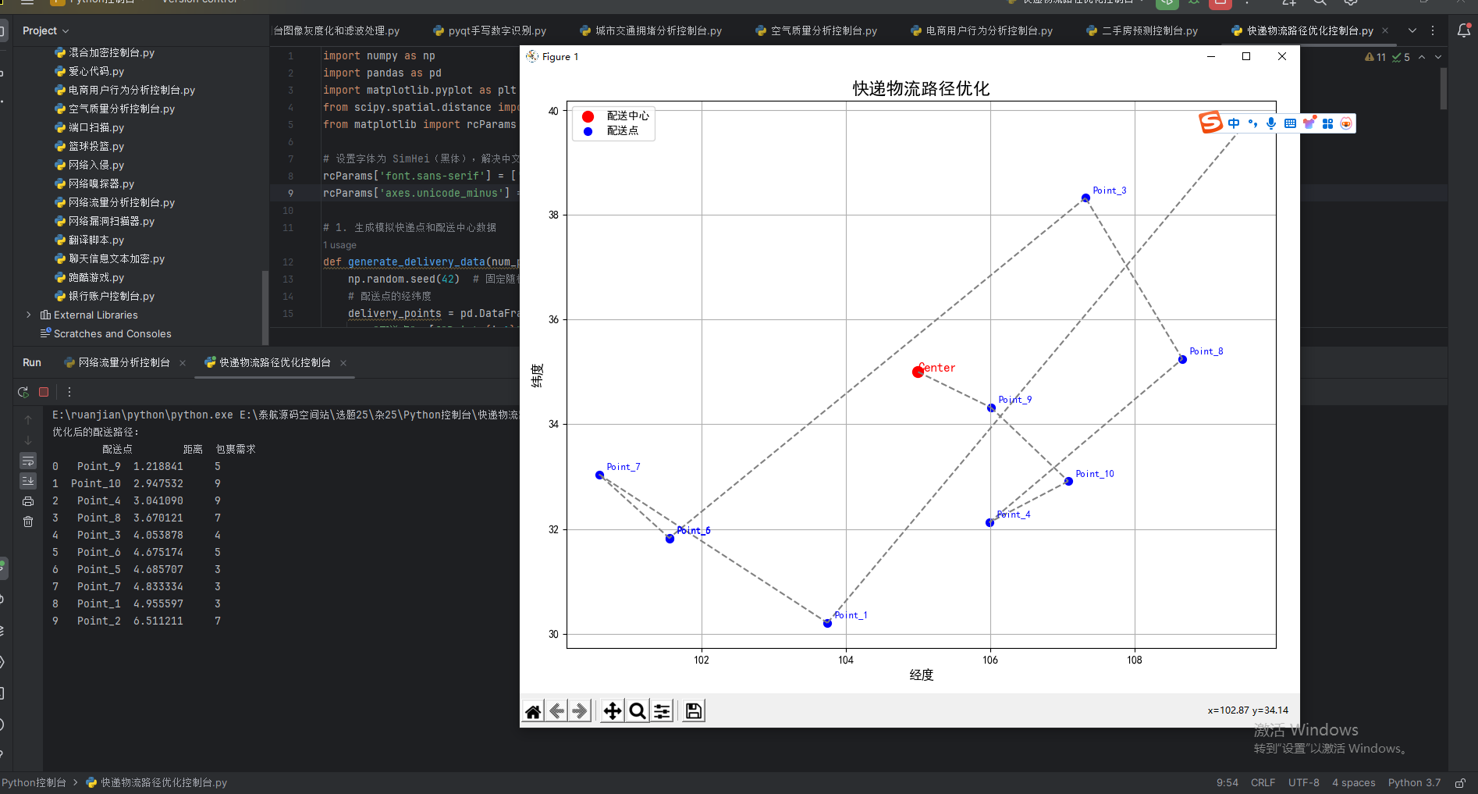
Task: Toggle Sogou punctuation mode
Action: (1252, 123)
